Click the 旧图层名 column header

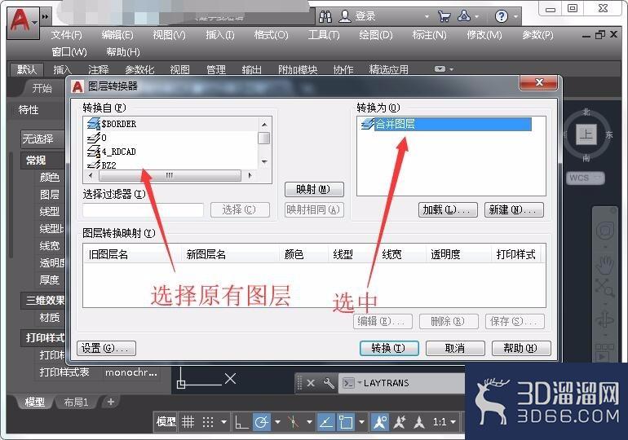(132, 254)
